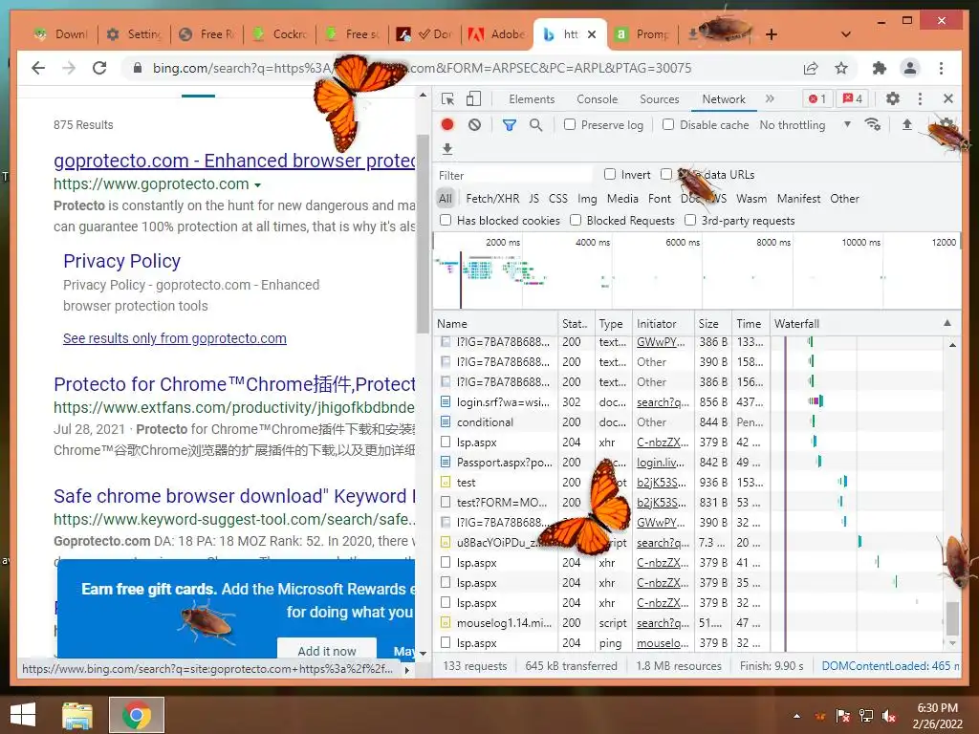Check Has blocked cookies
The image size is (979, 734).
tap(446, 220)
